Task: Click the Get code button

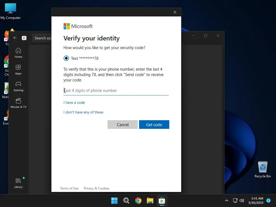Action: click(x=154, y=125)
